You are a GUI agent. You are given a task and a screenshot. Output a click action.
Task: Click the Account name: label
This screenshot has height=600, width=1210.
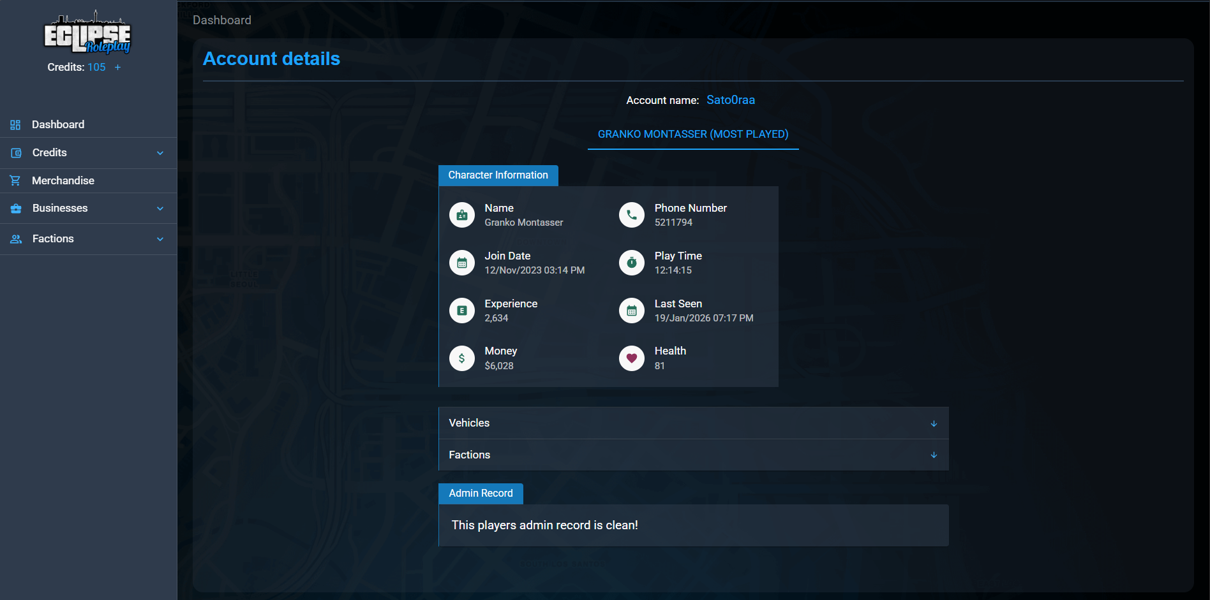662,100
